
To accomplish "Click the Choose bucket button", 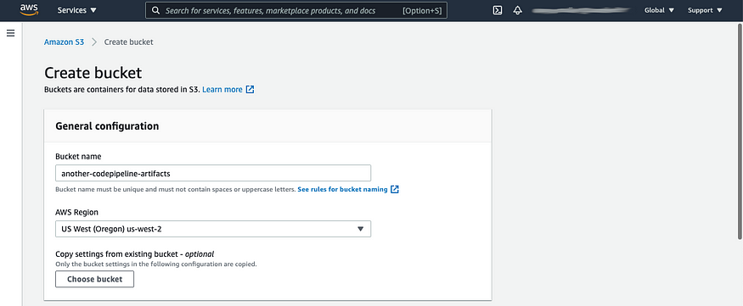I will 95,279.
